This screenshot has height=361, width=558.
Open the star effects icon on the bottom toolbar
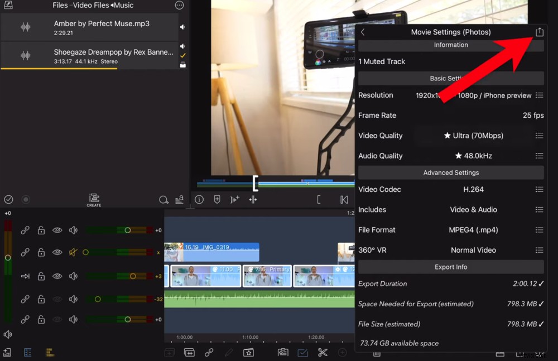(249, 353)
